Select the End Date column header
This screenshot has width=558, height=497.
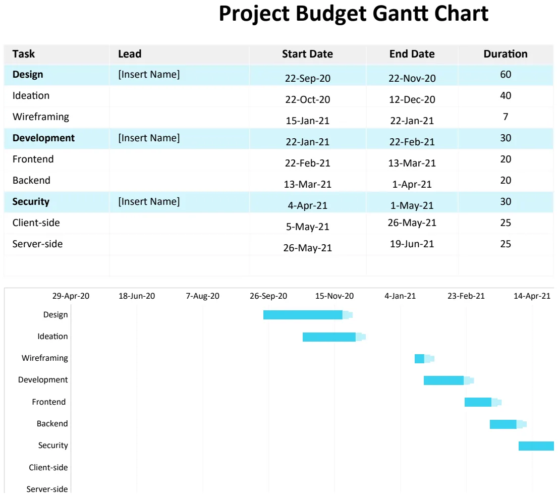click(x=412, y=54)
